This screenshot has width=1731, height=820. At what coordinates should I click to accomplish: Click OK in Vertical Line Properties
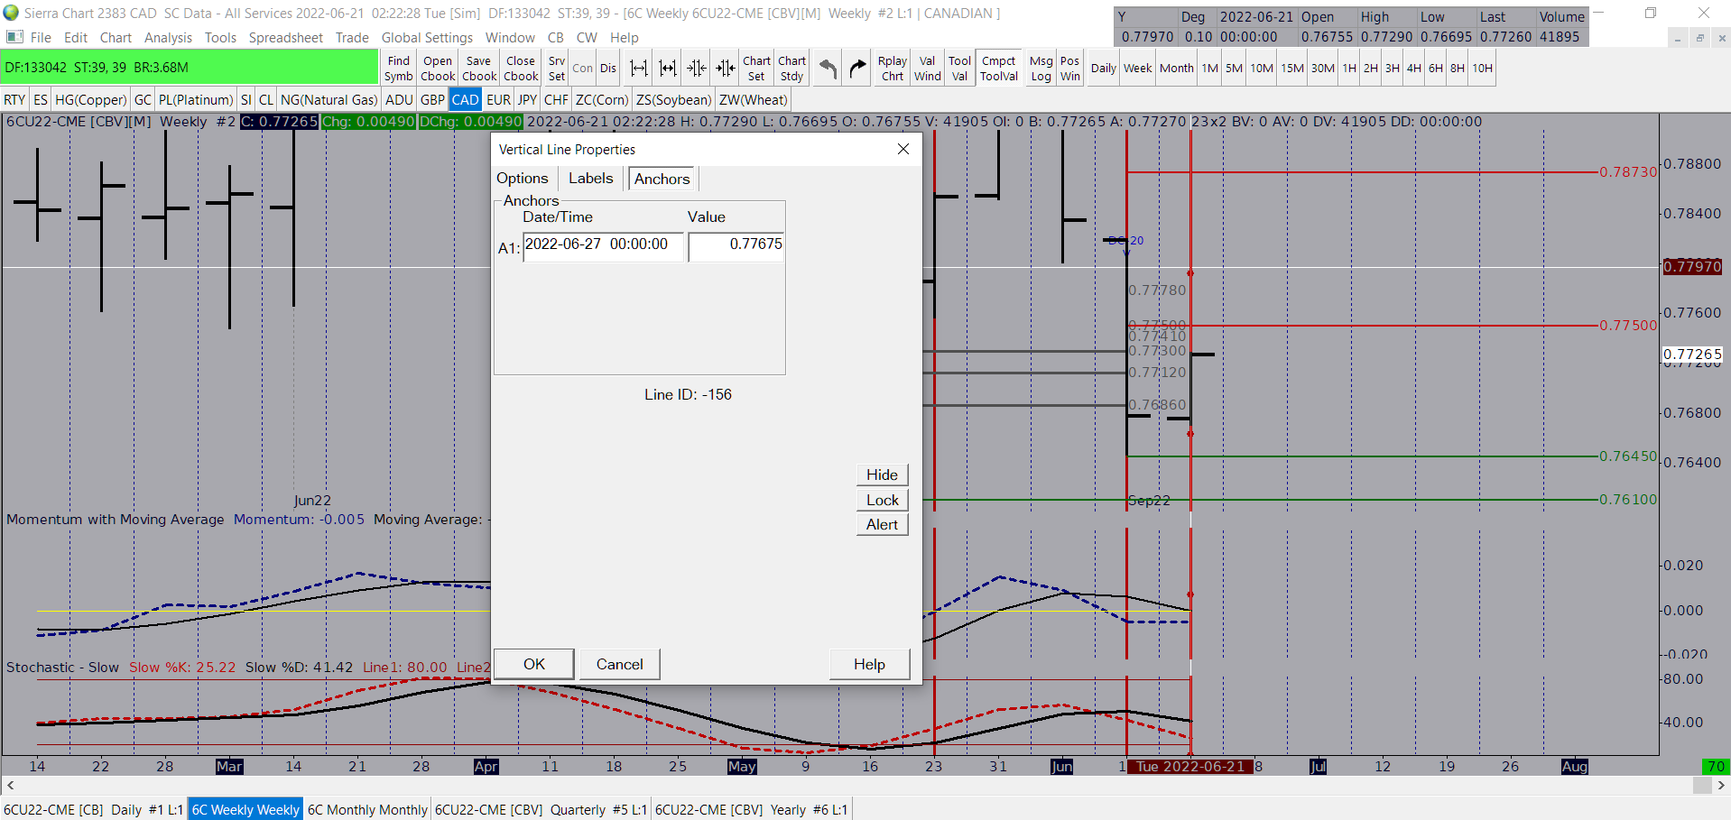(x=534, y=664)
